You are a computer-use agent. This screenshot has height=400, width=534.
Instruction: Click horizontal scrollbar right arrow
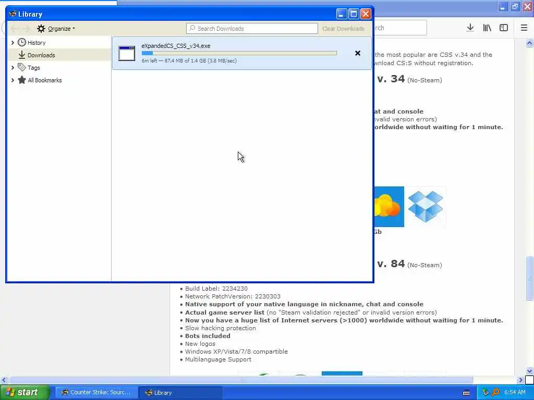coord(520,380)
